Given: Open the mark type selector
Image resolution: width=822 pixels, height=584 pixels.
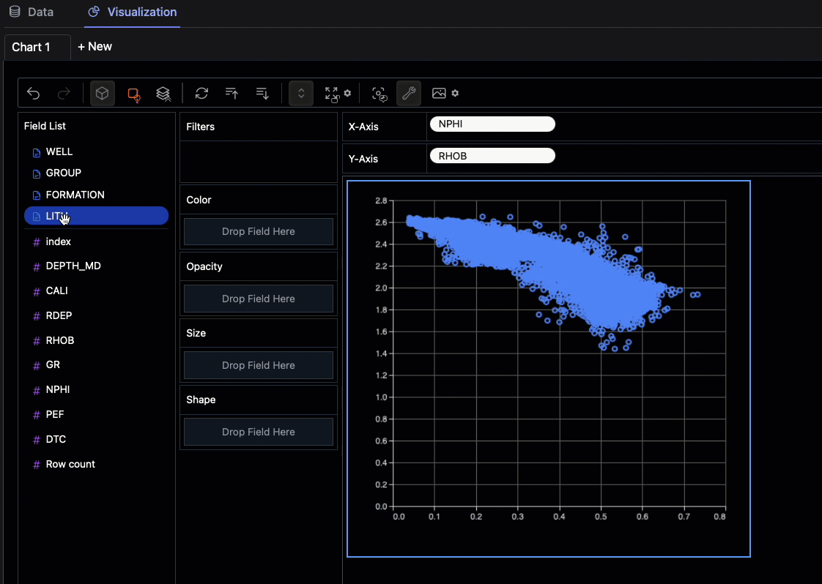Looking at the screenshot, I should pyautogui.click(x=133, y=94).
